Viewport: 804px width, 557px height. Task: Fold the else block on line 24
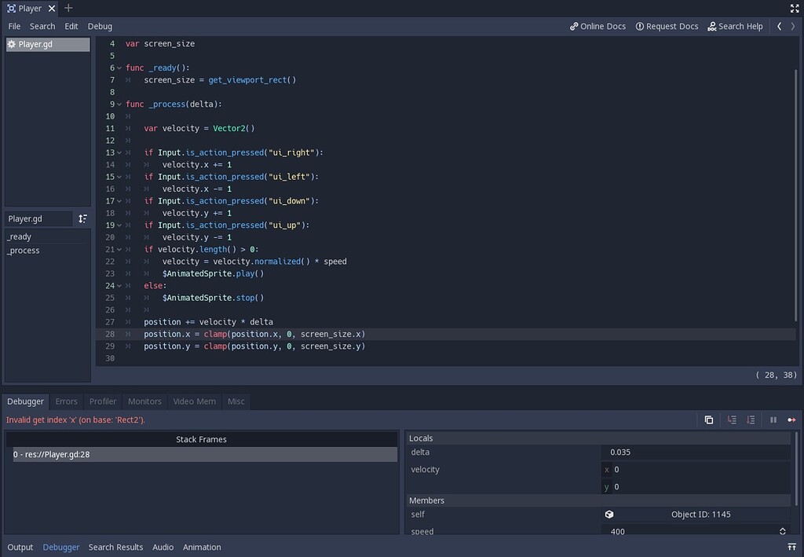coord(119,286)
